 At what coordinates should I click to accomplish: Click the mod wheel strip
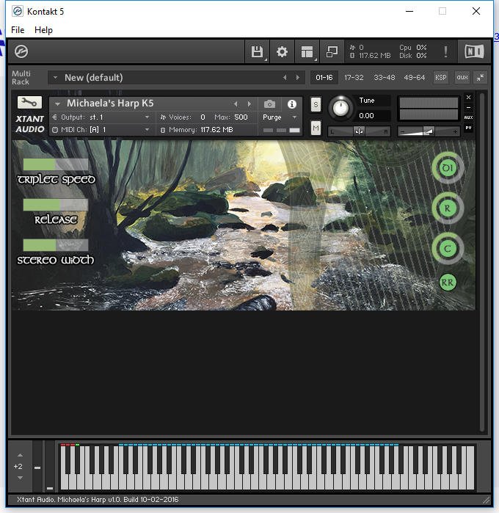(x=50, y=466)
